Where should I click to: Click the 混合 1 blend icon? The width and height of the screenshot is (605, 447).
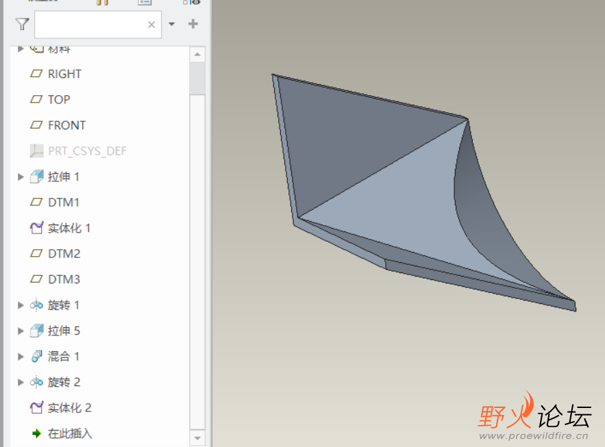click(36, 357)
